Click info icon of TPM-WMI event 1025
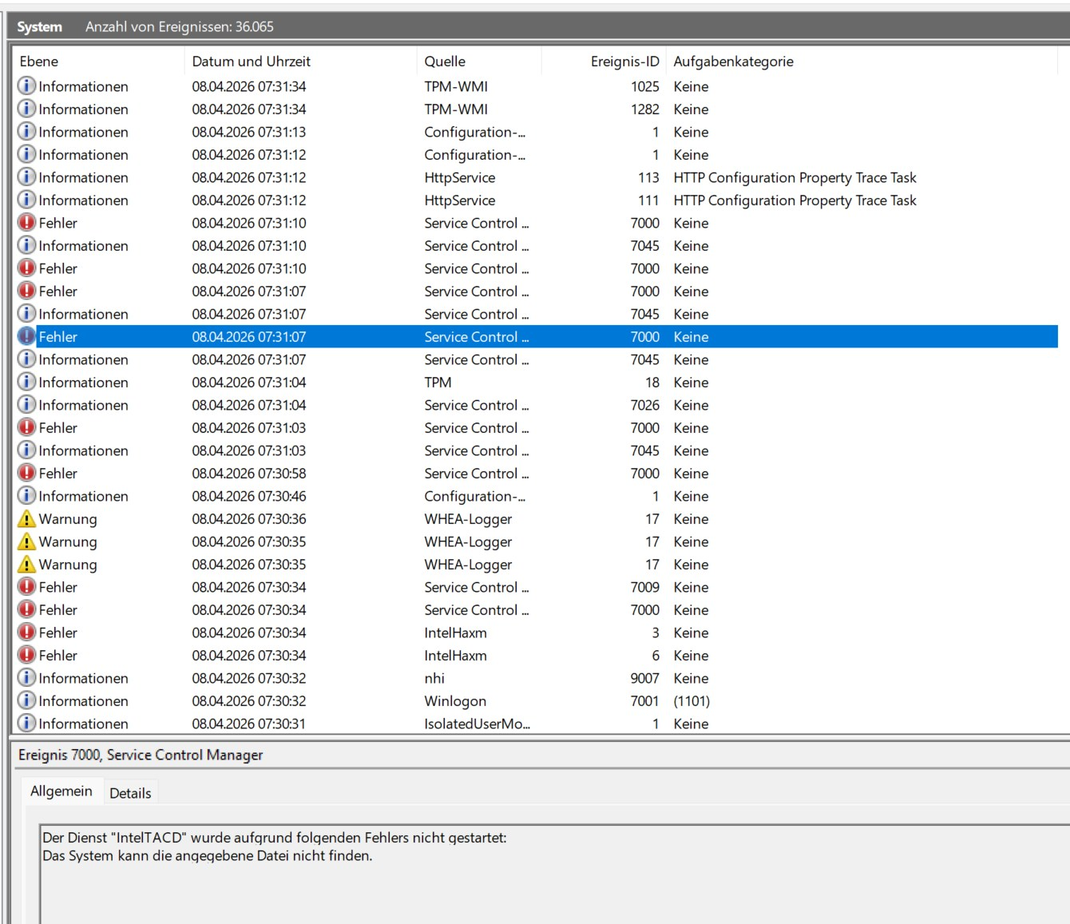Screen dimensions: 1070x924 26,85
